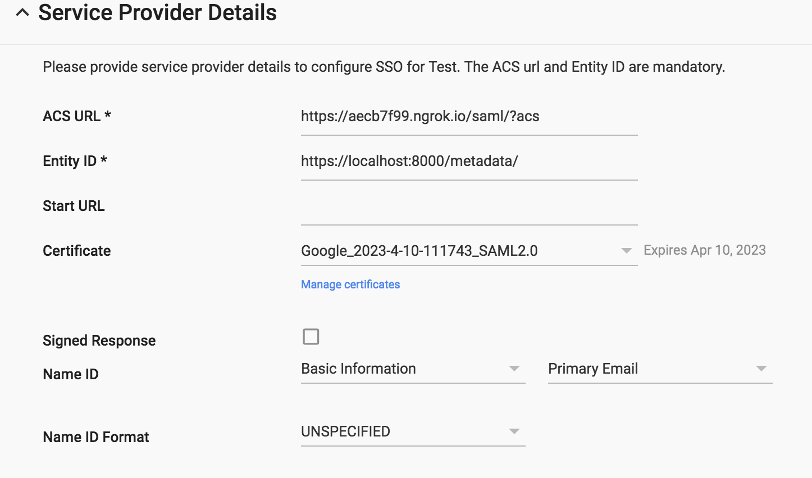812x478 pixels.
Task: Open the Primary Email dropdown arrow
Action: point(760,369)
